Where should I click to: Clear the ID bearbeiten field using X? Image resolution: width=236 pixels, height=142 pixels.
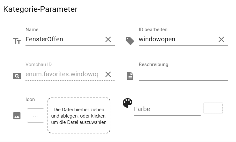(221, 39)
